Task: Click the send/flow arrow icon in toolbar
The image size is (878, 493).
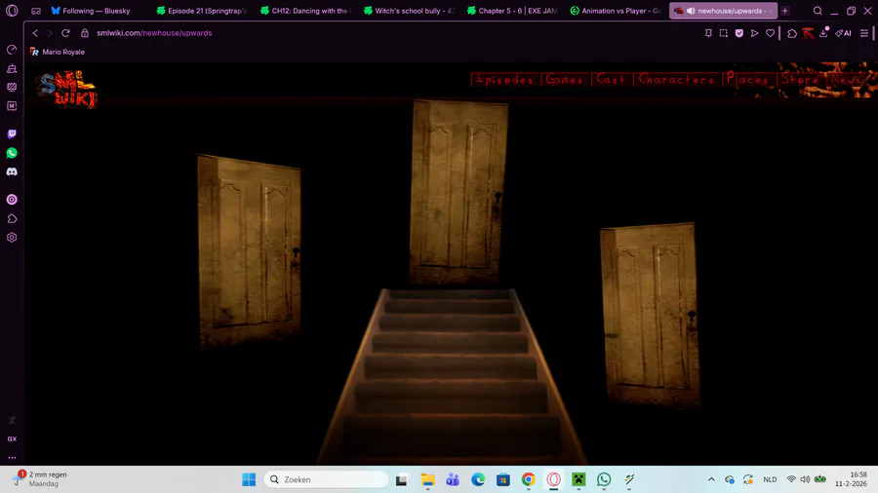Action: pyautogui.click(x=754, y=33)
